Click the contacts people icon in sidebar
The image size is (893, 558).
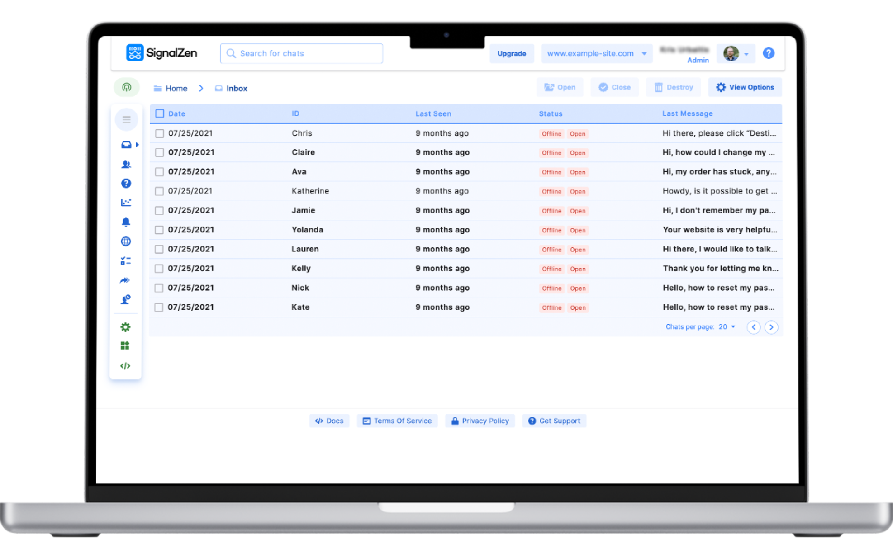coord(126,164)
